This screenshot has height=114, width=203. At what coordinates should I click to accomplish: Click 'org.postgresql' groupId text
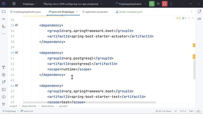click(79, 58)
